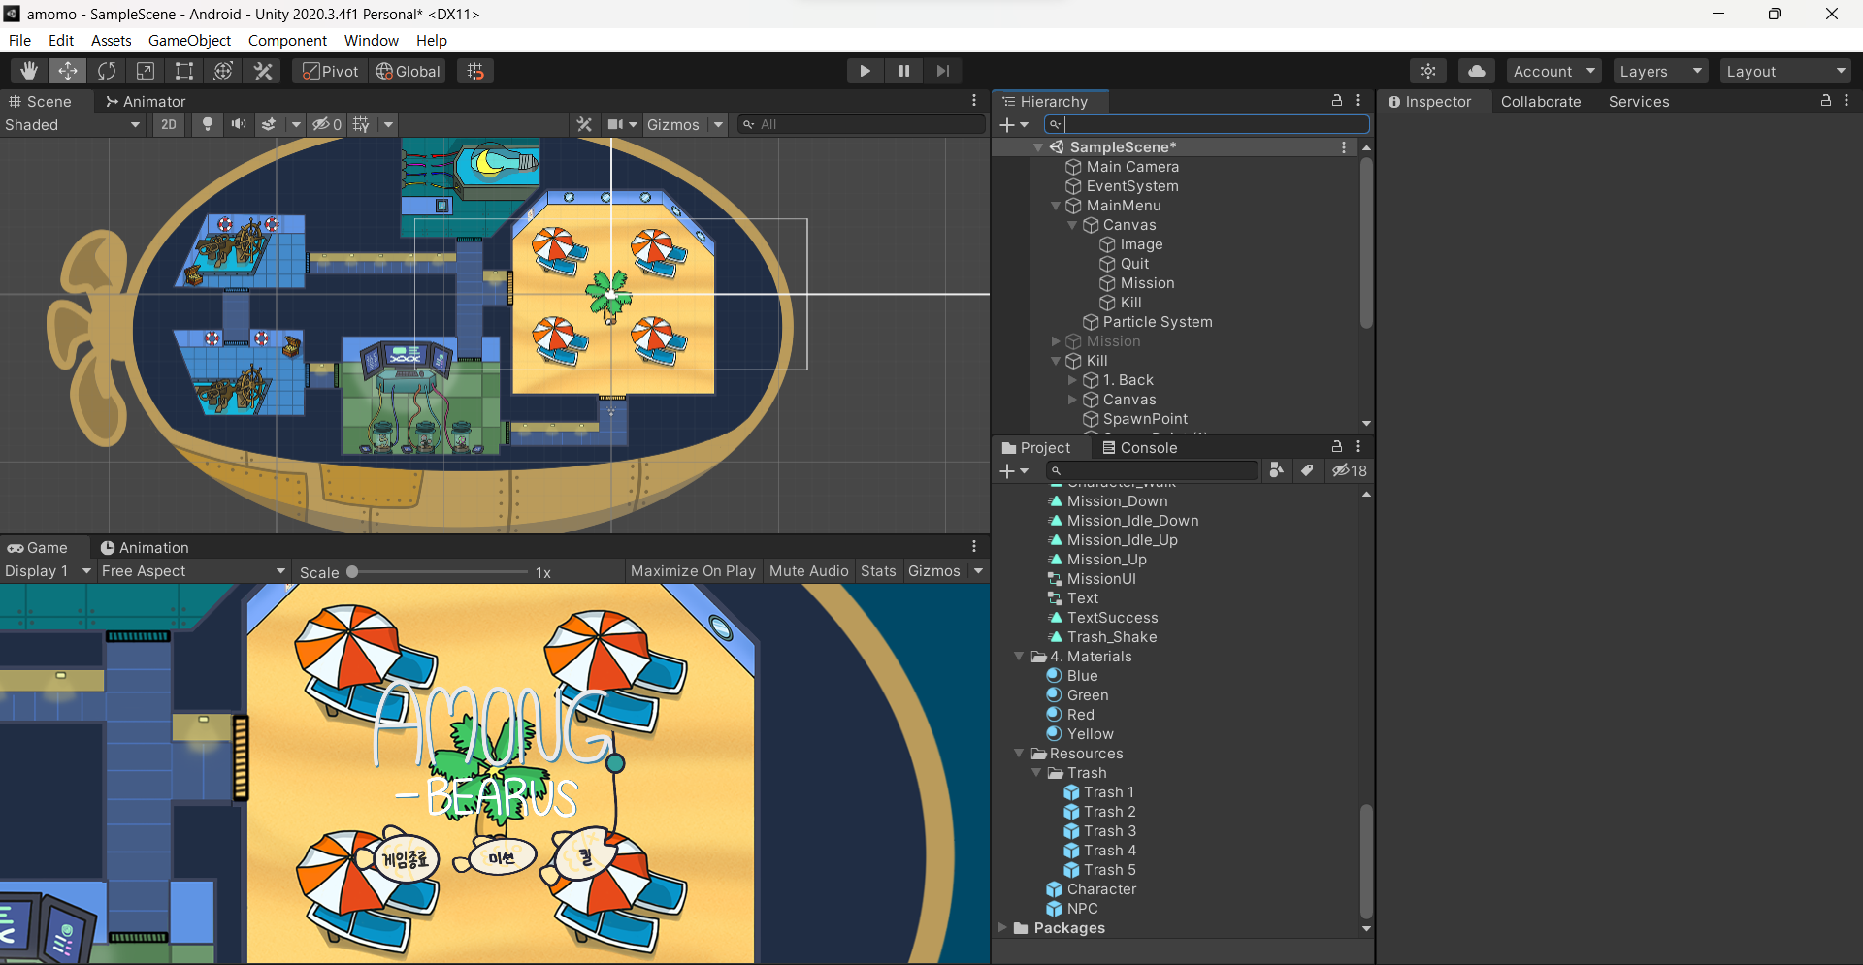The image size is (1863, 965).
Task: Click Mute Audio button
Action: 808,571
